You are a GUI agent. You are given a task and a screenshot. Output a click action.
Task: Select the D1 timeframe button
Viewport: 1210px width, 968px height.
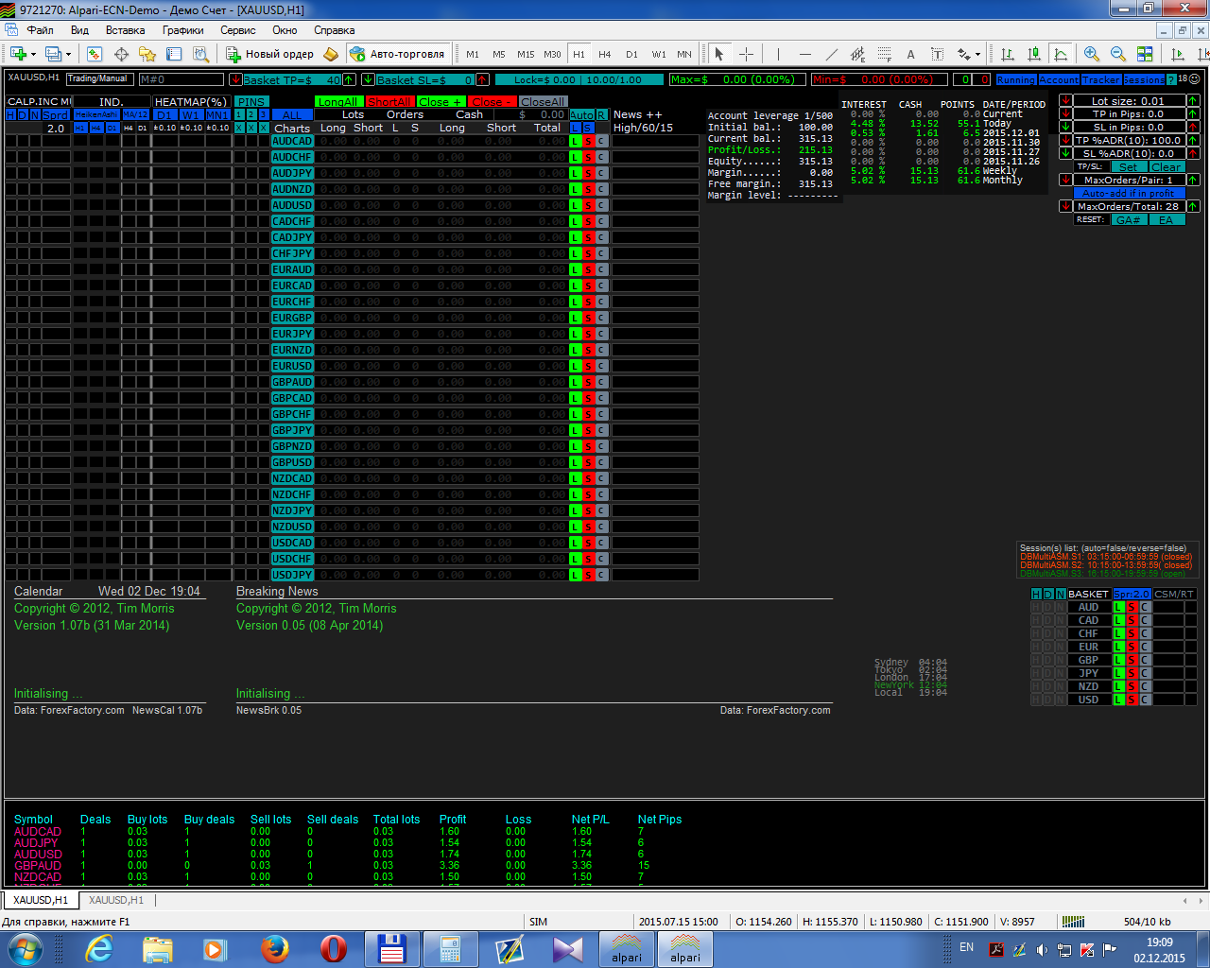tap(631, 54)
